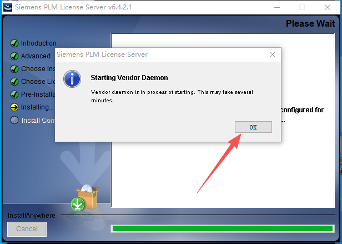The height and width of the screenshot is (244, 342).
Task: Click the yellow arrow Installing step icon
Action: pyautogui.click(x=14, y=107)
